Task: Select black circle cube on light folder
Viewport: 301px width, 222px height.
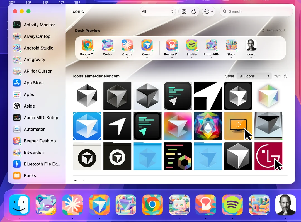Action: pyautogui.click(x=87, y=156)
